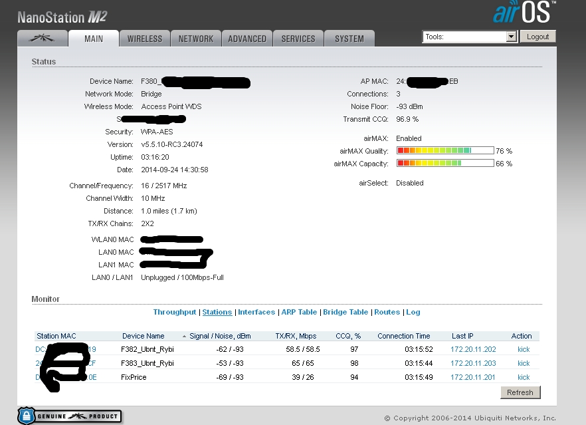Go to the SERVICES tab
This screenshot has height=425, width=586.
298,39
